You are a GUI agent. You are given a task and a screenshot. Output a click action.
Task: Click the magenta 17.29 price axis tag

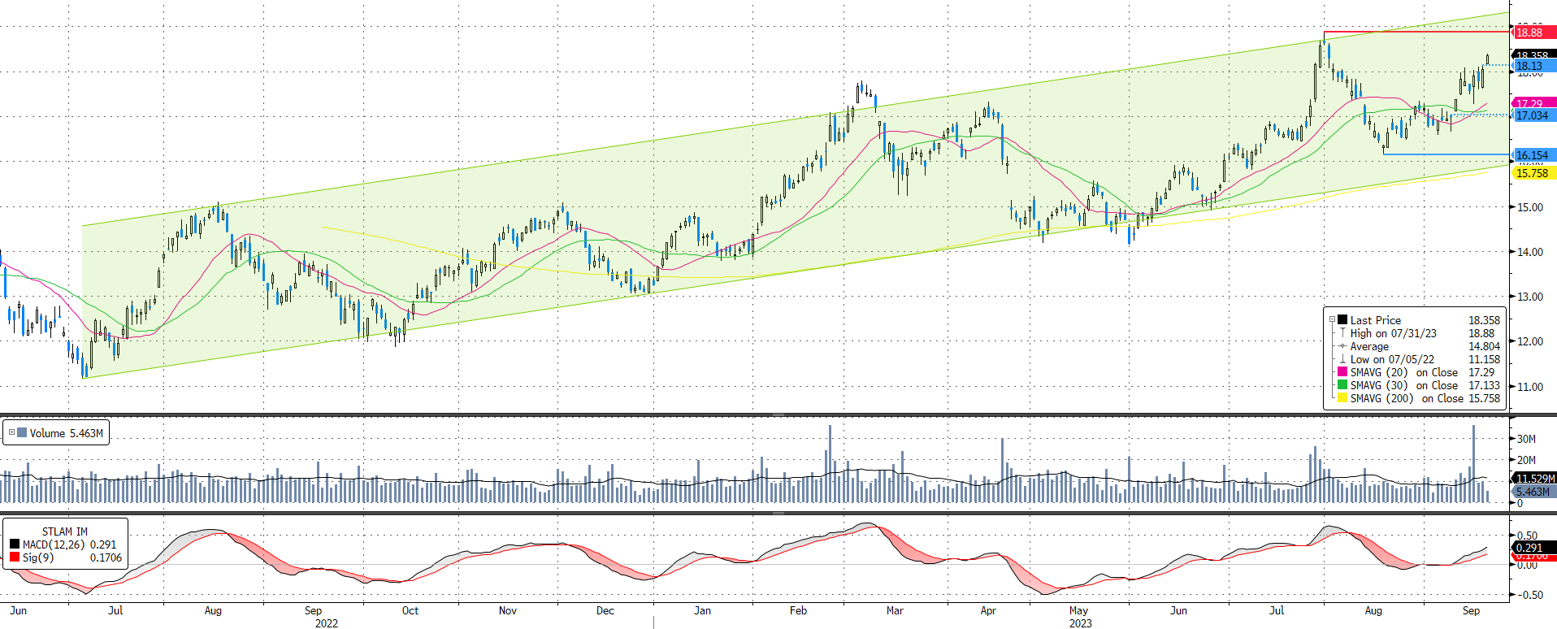click(1533, 103)
